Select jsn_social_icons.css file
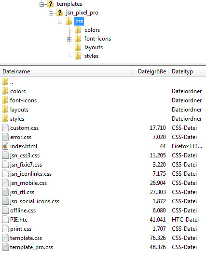 pyautogui.click(x=35, y=201)
